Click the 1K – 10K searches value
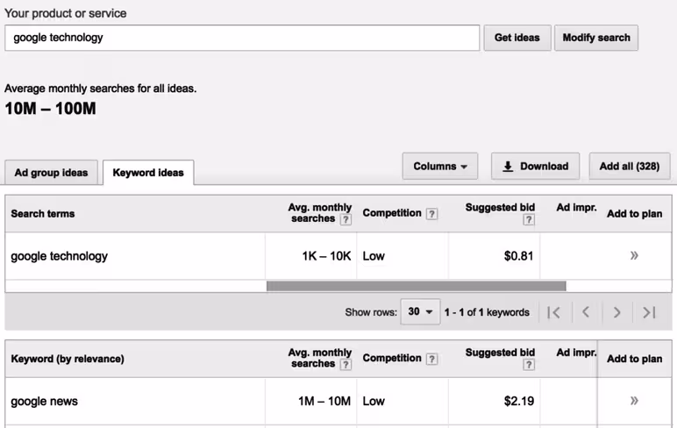 (326, 256)
